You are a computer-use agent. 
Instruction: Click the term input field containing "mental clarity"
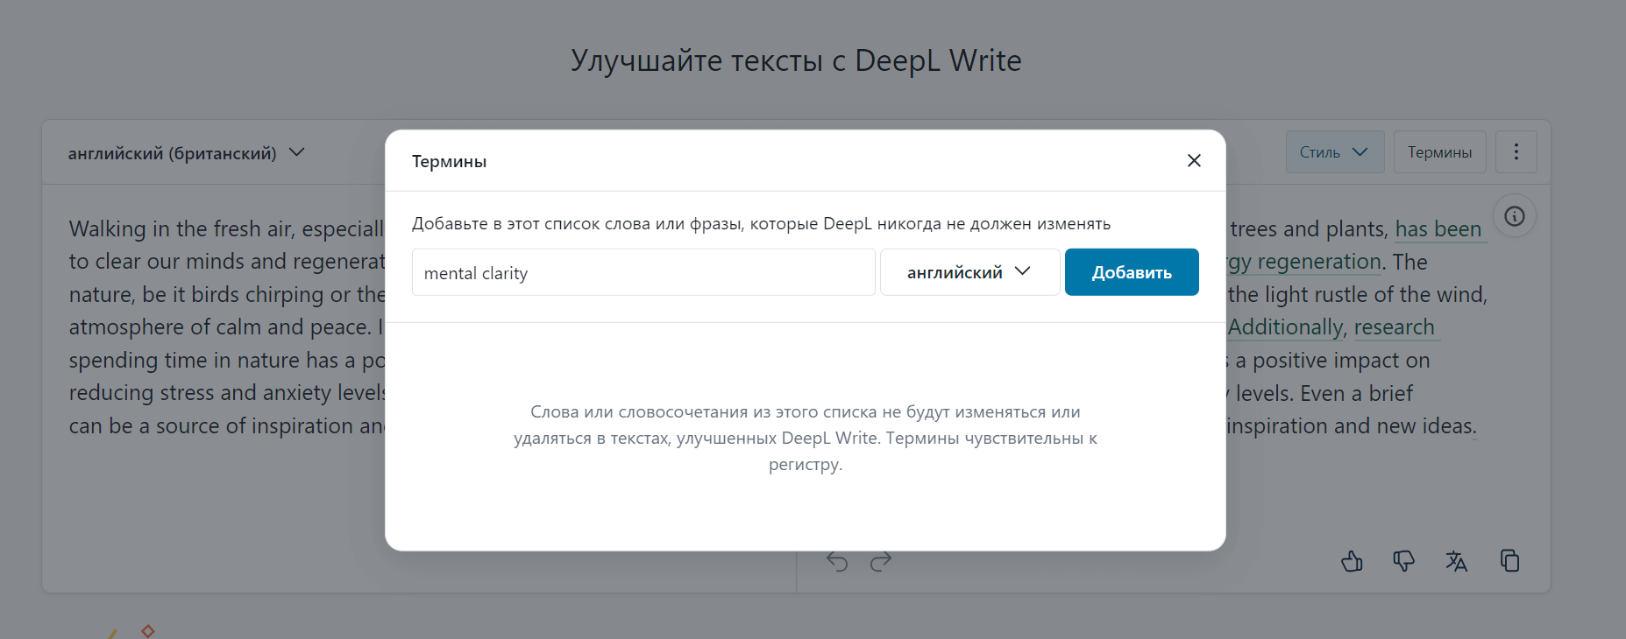643,273
